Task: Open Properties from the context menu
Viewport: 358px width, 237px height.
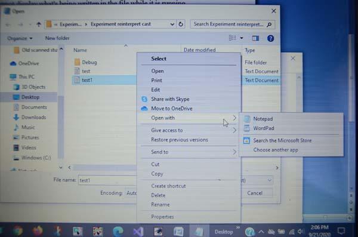Action: pyautogui.click(x=162, y=217)
